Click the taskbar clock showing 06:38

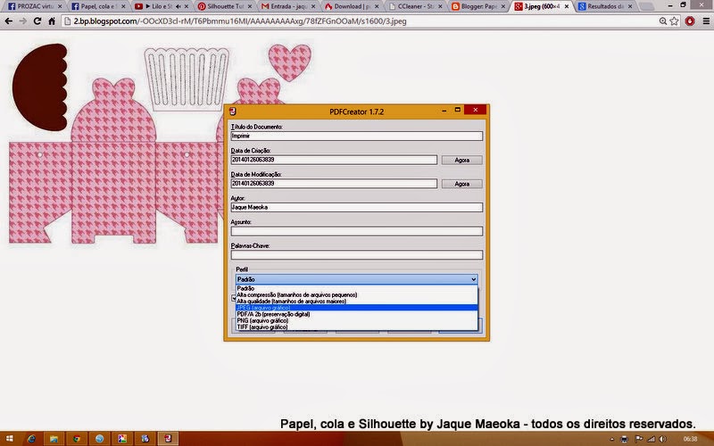[x=690, y=439]
